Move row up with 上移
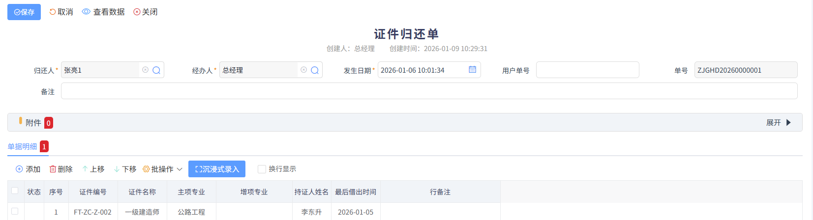This screenshot has height=220, width=813. [93, 169]
